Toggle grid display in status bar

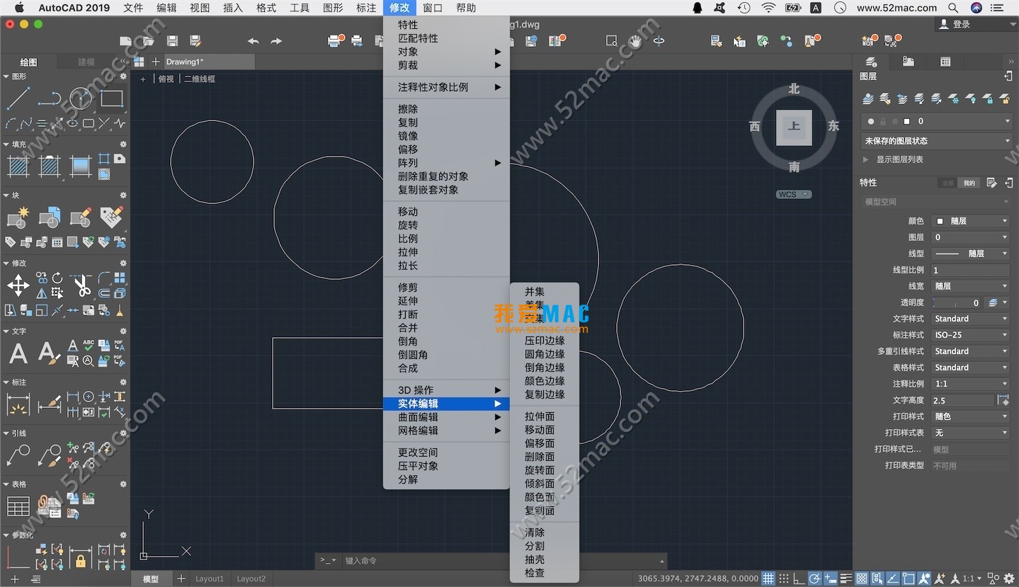[x=768, y=579]
